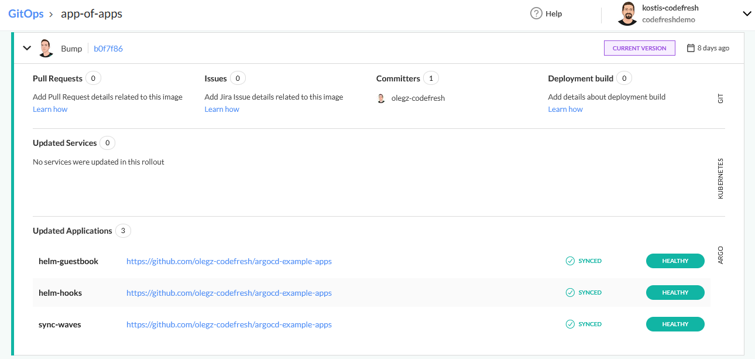Click the Help question mark icon
755x359 pixels.
[x=536, y=13]
